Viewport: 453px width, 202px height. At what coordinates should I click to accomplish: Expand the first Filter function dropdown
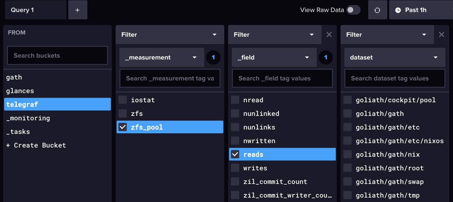pyautogui.click(x=169, y=35)
